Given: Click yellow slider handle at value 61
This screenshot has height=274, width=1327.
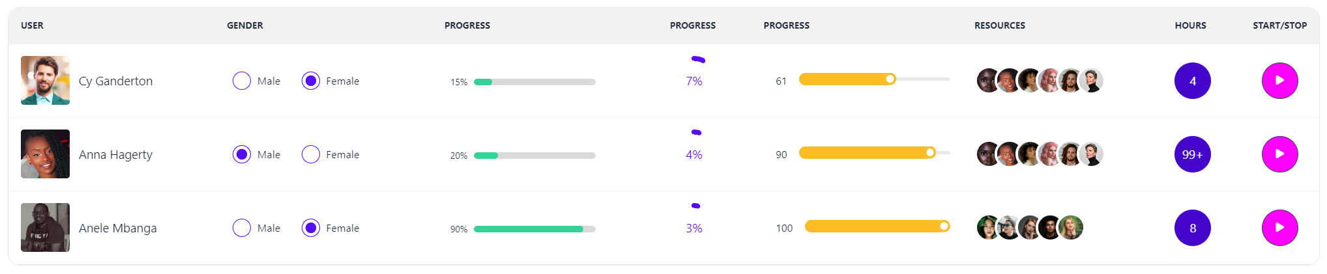Looking at the screenshot, I should tap(890, 79).
